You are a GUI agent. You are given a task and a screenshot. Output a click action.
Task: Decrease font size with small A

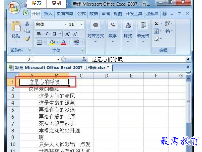(75, 34)
